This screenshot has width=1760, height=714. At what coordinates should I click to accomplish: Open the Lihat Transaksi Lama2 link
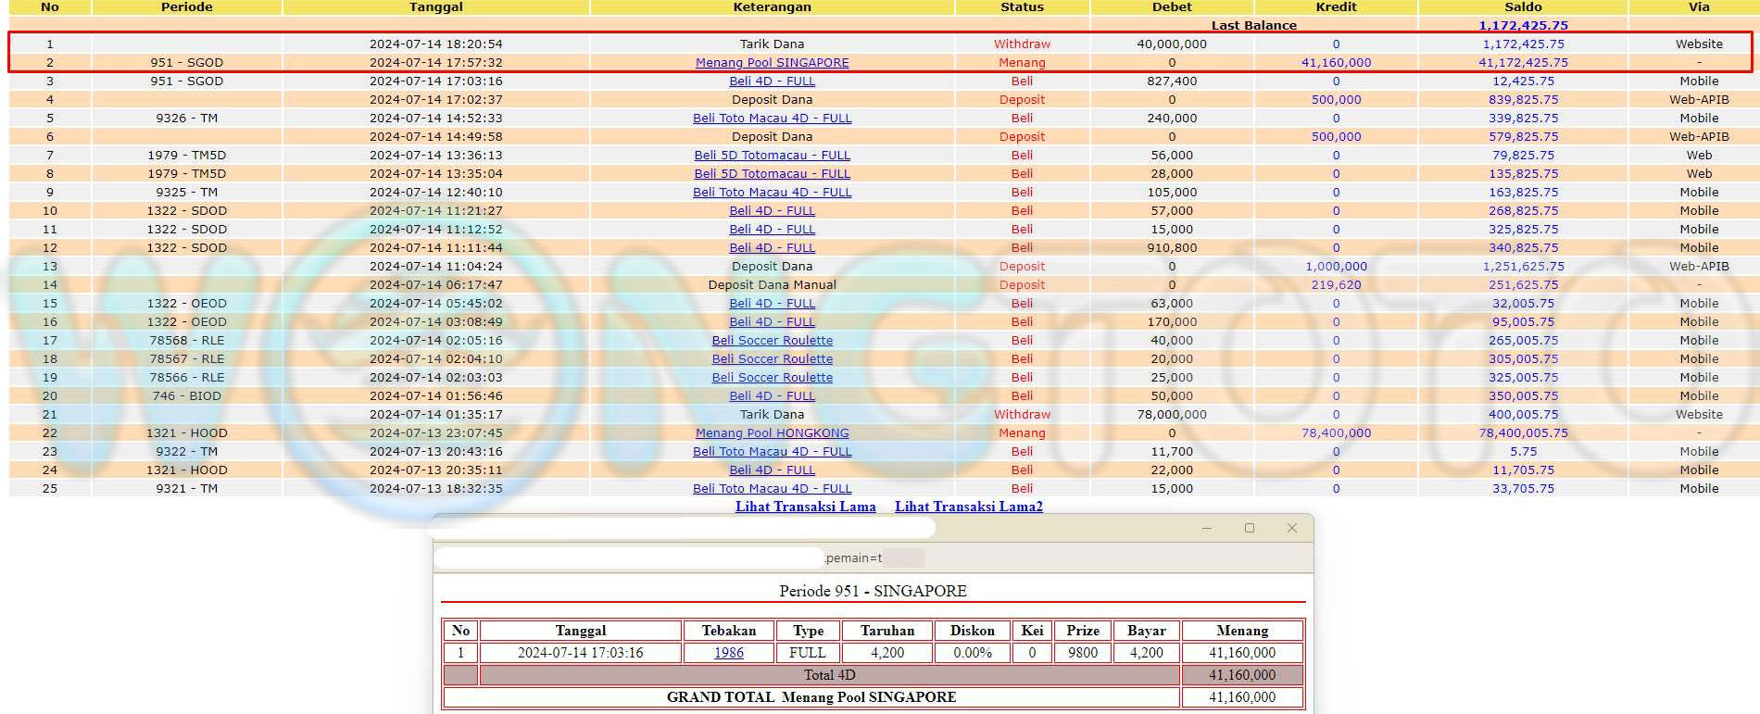point(968,507)
